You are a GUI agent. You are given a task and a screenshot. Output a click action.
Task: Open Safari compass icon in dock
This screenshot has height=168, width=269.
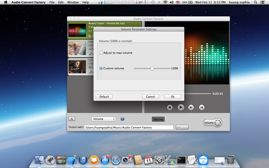116,160
